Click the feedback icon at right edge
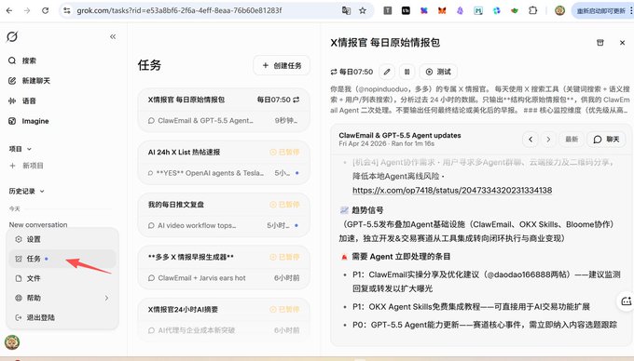The width and height of the screenshot is (634, 361). pyautogui.click(x=626, y=301)
